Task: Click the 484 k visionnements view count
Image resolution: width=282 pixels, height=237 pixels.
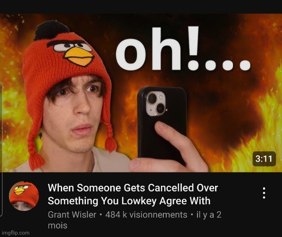Action: 146,215
